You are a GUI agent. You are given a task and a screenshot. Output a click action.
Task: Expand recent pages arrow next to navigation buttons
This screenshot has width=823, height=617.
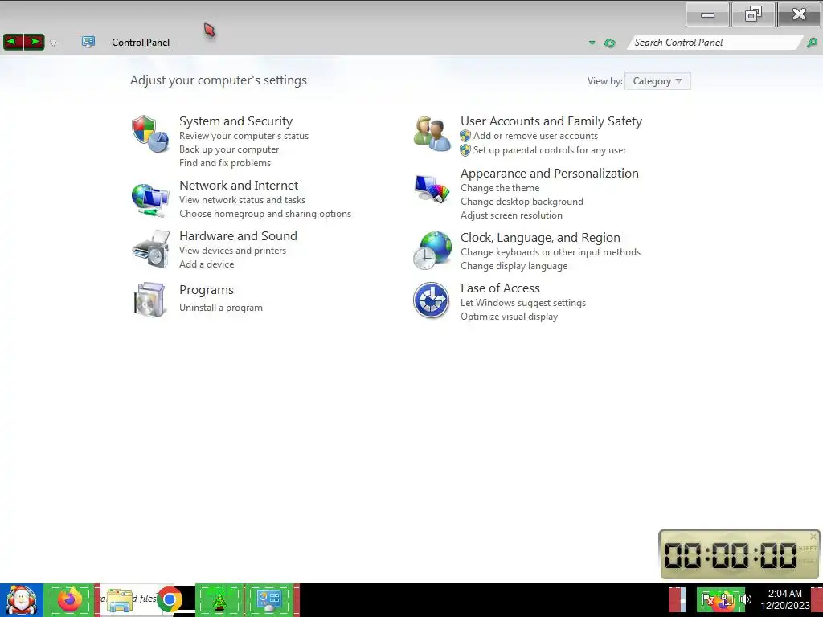[53, 43]
